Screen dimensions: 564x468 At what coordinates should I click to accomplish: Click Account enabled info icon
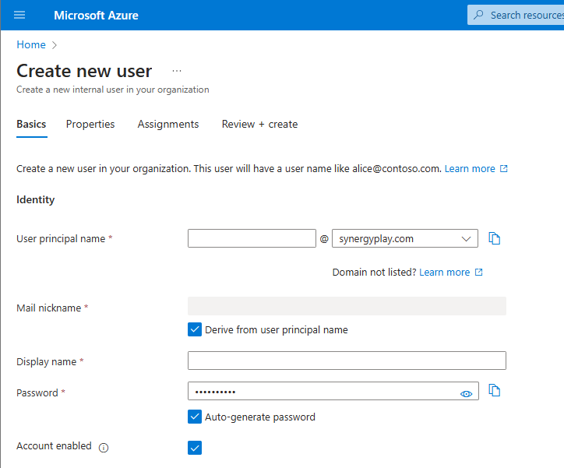point(104,448)
